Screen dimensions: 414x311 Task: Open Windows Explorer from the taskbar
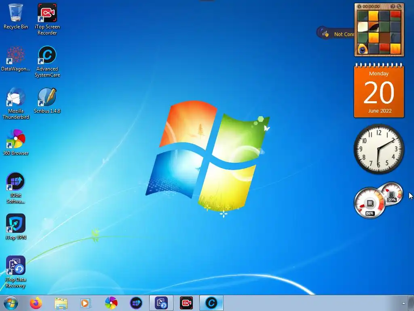61,303
